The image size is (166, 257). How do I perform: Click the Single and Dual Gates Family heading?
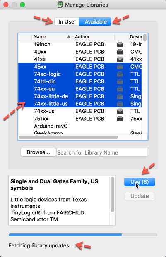point(54,185)
